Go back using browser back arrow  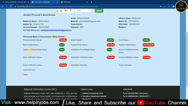point(3,6)
